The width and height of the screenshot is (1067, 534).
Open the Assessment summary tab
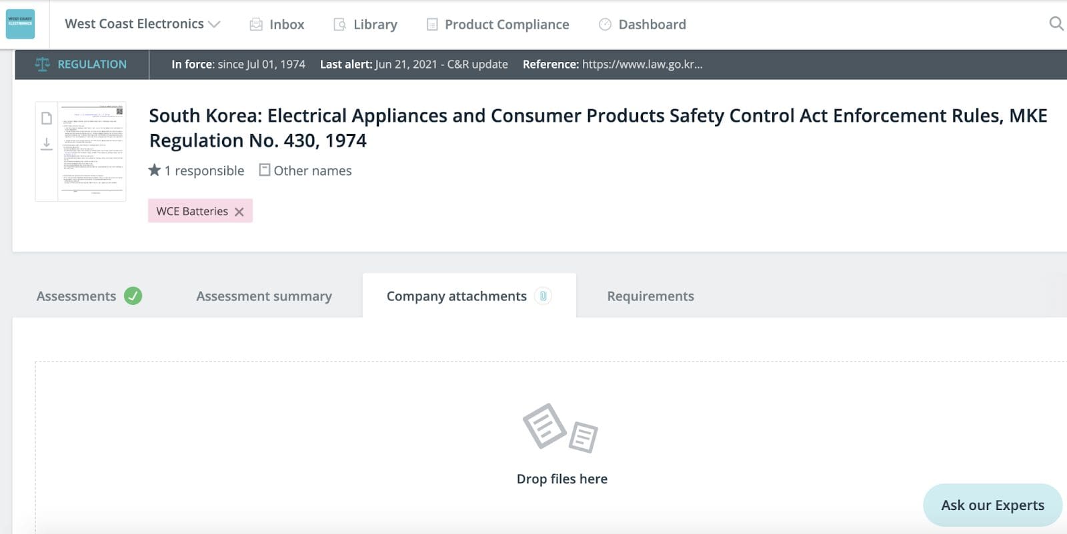point(263,296)
